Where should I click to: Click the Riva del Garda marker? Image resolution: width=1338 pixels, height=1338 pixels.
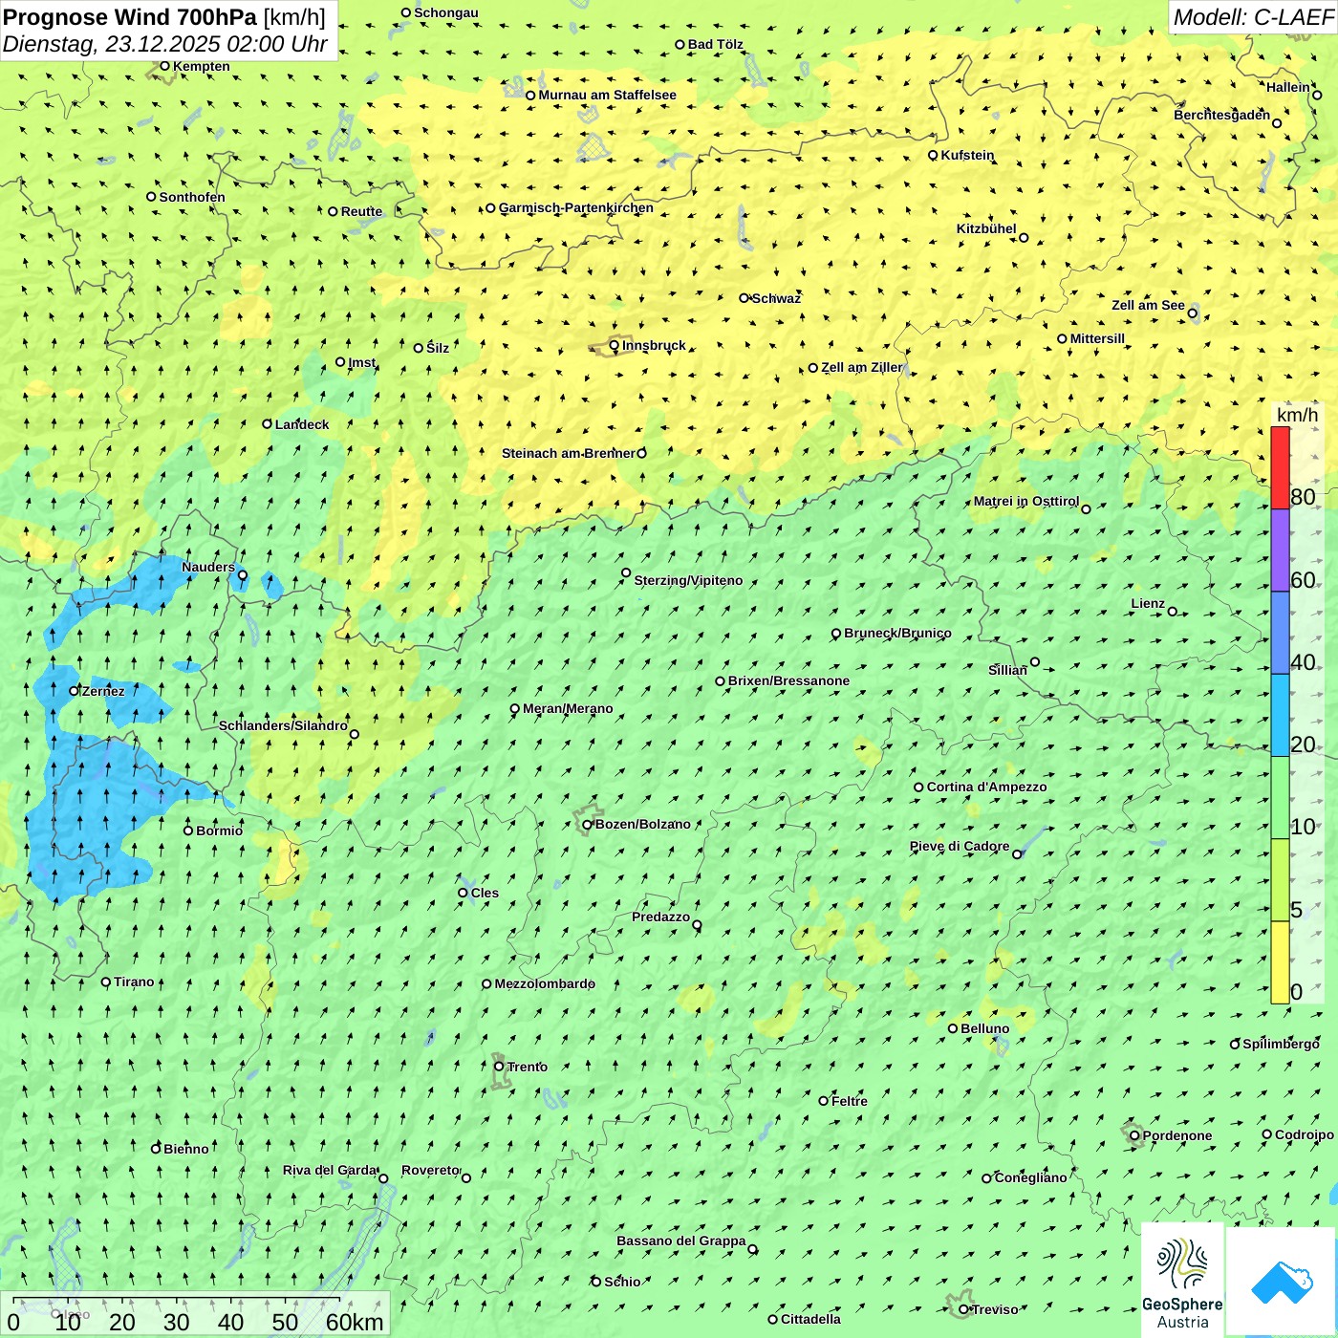tap(383, 1178)
